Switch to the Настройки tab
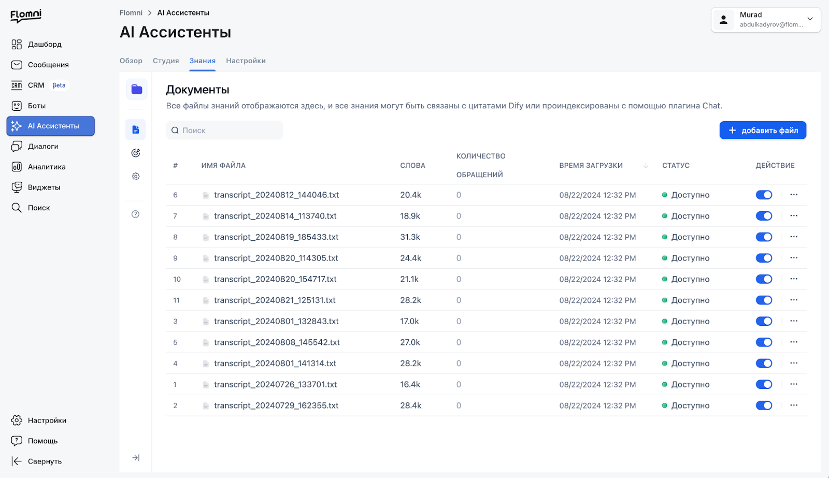The image size is (829, 478). (246, 61)
